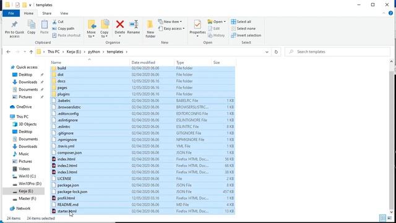Show file History
The height and width of the screenshot is (223, 396).
[x=216, y=35]
